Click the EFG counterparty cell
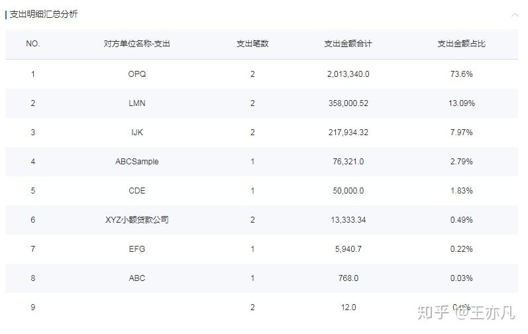The image size is (528, 334). (137, 249)
